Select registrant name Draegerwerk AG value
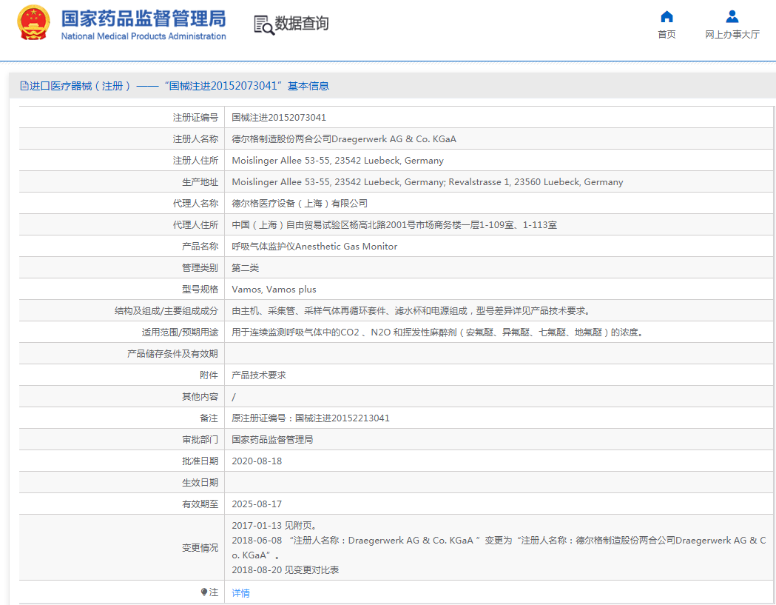The width and height of the screenshot is (776, 605). pos(344,138)
